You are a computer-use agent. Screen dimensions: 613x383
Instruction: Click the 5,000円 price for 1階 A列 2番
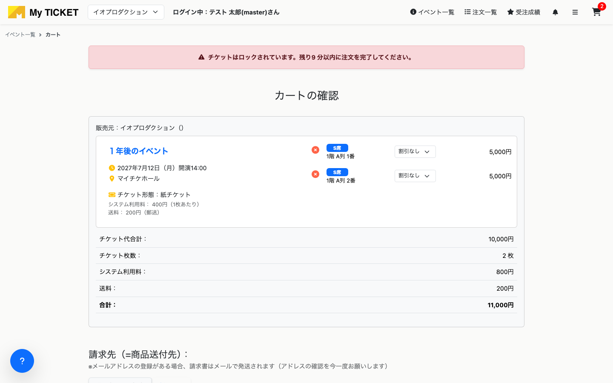500,176
